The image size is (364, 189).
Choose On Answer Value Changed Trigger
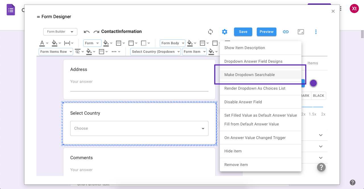260,138
